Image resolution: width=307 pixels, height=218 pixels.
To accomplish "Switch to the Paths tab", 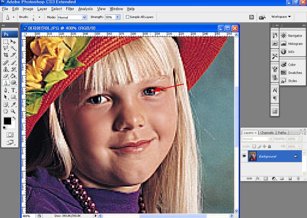I will [282, 132].
